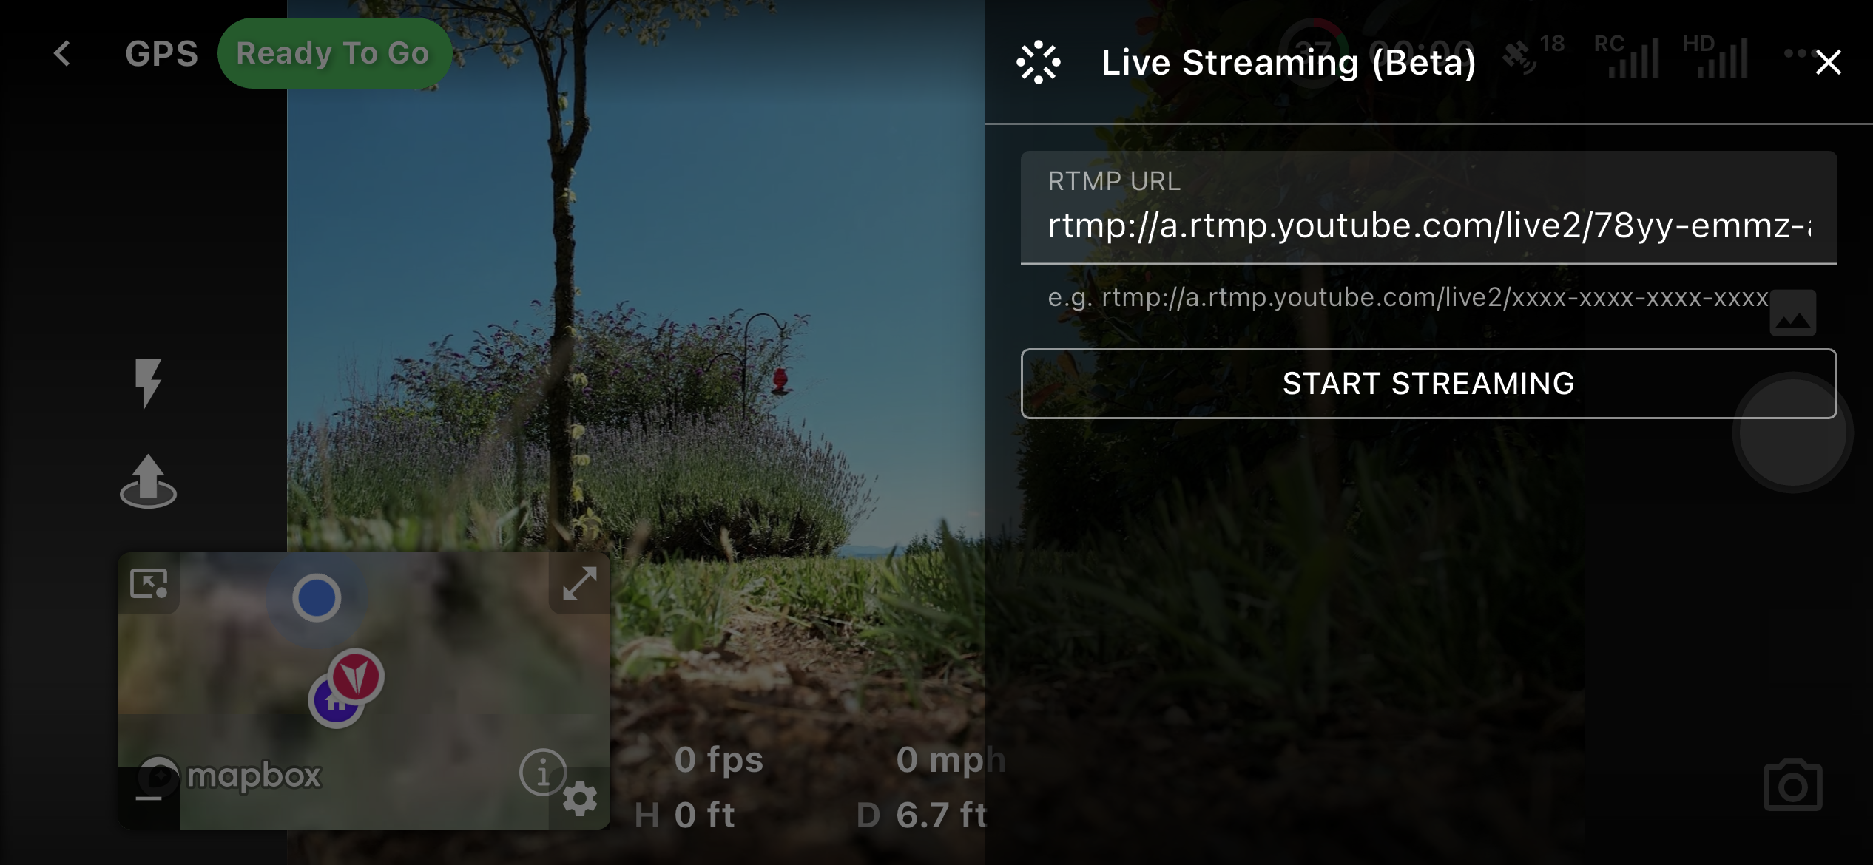
Task: Minimize the map panel with dash
Action: (x=149, y=798)
